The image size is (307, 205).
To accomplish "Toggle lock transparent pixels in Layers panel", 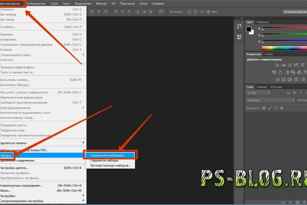I will [x=265, y=108].
